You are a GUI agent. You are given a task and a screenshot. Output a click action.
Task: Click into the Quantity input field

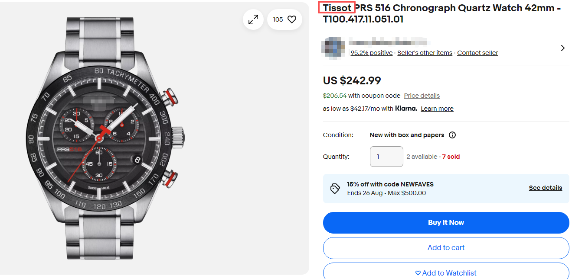tap(386, 157)
